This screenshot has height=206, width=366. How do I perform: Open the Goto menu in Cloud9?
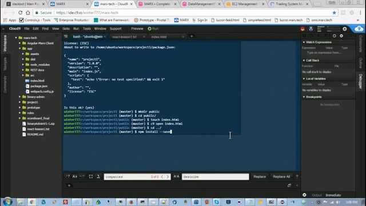[66, 29]
